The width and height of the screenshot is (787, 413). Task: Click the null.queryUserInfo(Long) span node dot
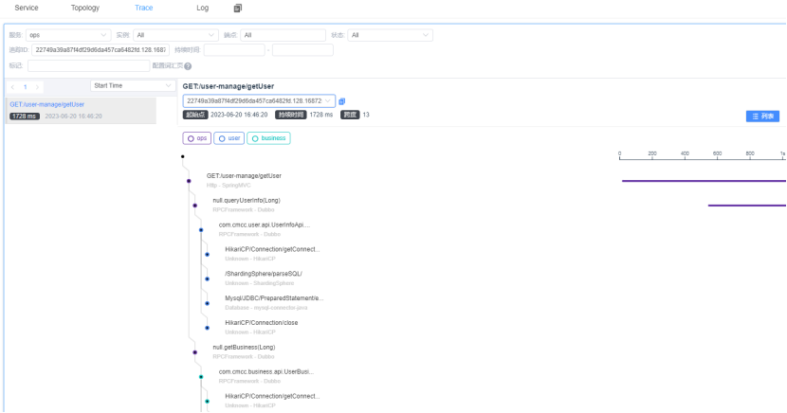coord(194,205)
